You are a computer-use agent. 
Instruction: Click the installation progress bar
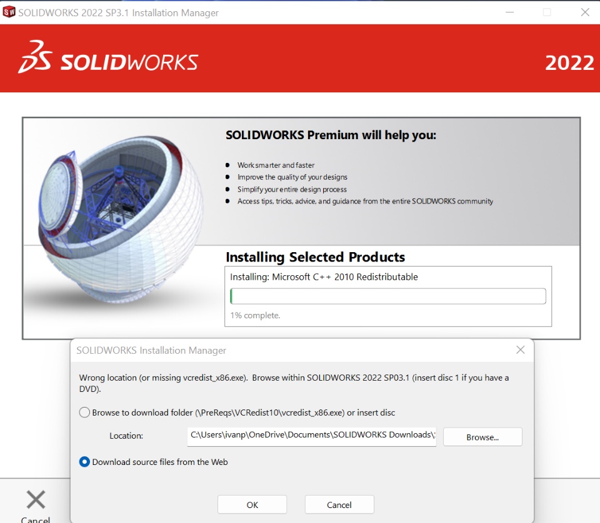click(x=388, y=296)
